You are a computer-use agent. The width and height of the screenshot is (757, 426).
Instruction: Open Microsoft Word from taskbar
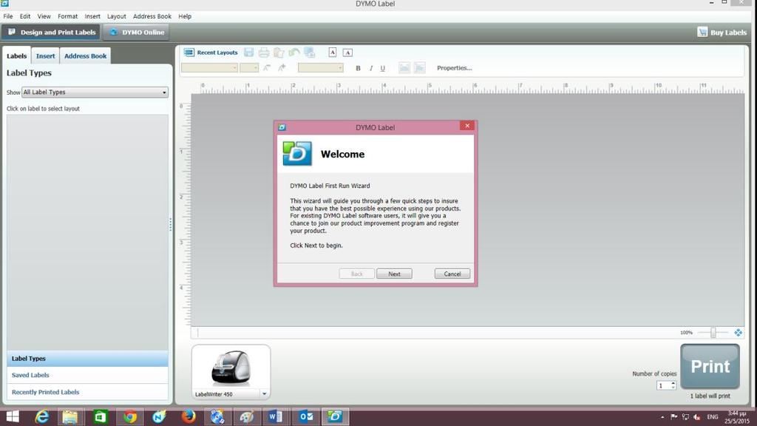click(x=276, y=416)
